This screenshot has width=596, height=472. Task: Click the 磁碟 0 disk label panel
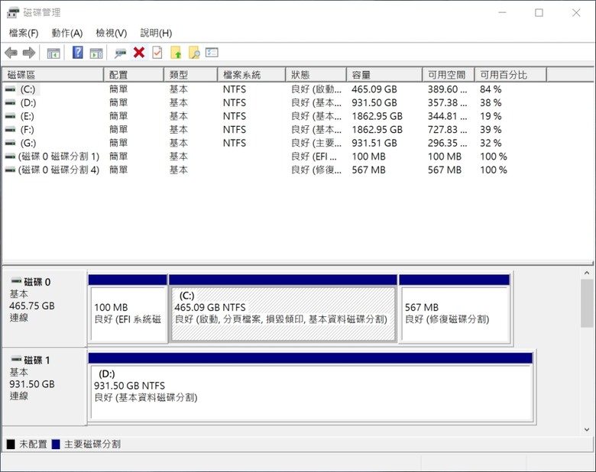pyautogui.click(x=44, y=309)
